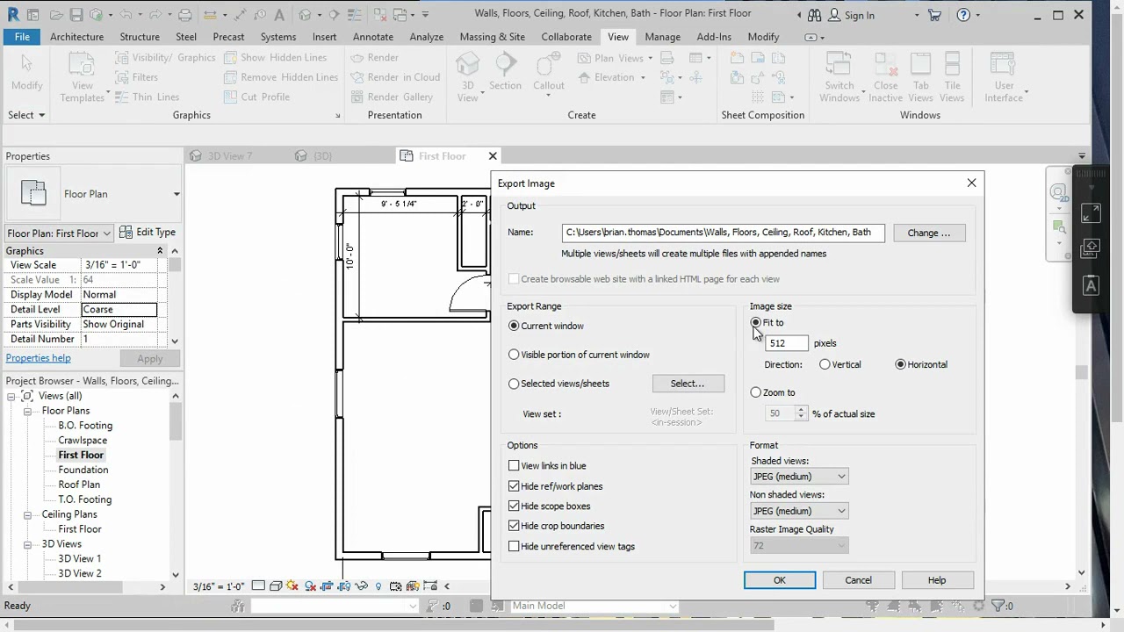Click the binoculars search icon in title bar
Viewport: 1124px width, 632px height.
point(815,15)
